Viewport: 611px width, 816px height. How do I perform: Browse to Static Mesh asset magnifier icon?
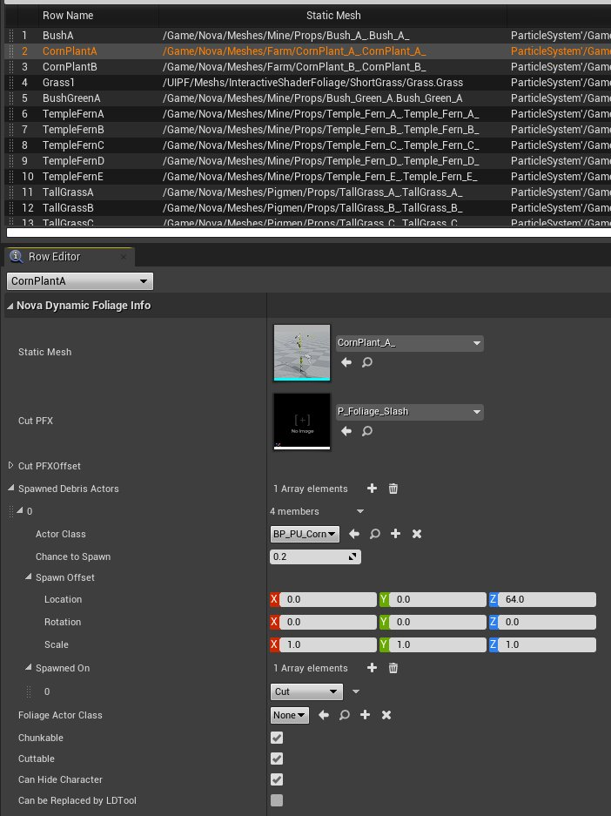[367, 361]
